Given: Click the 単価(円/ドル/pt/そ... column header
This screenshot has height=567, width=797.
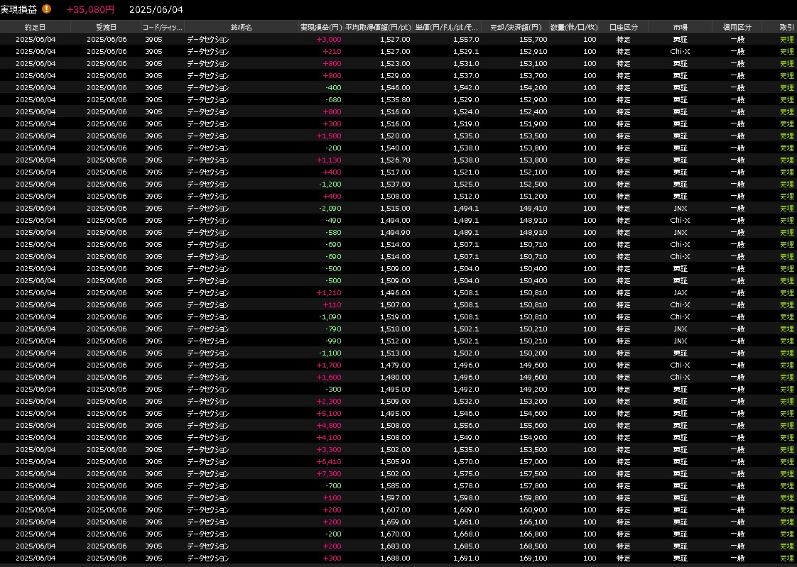Looking at the screenshot, I should coord(447,27).
